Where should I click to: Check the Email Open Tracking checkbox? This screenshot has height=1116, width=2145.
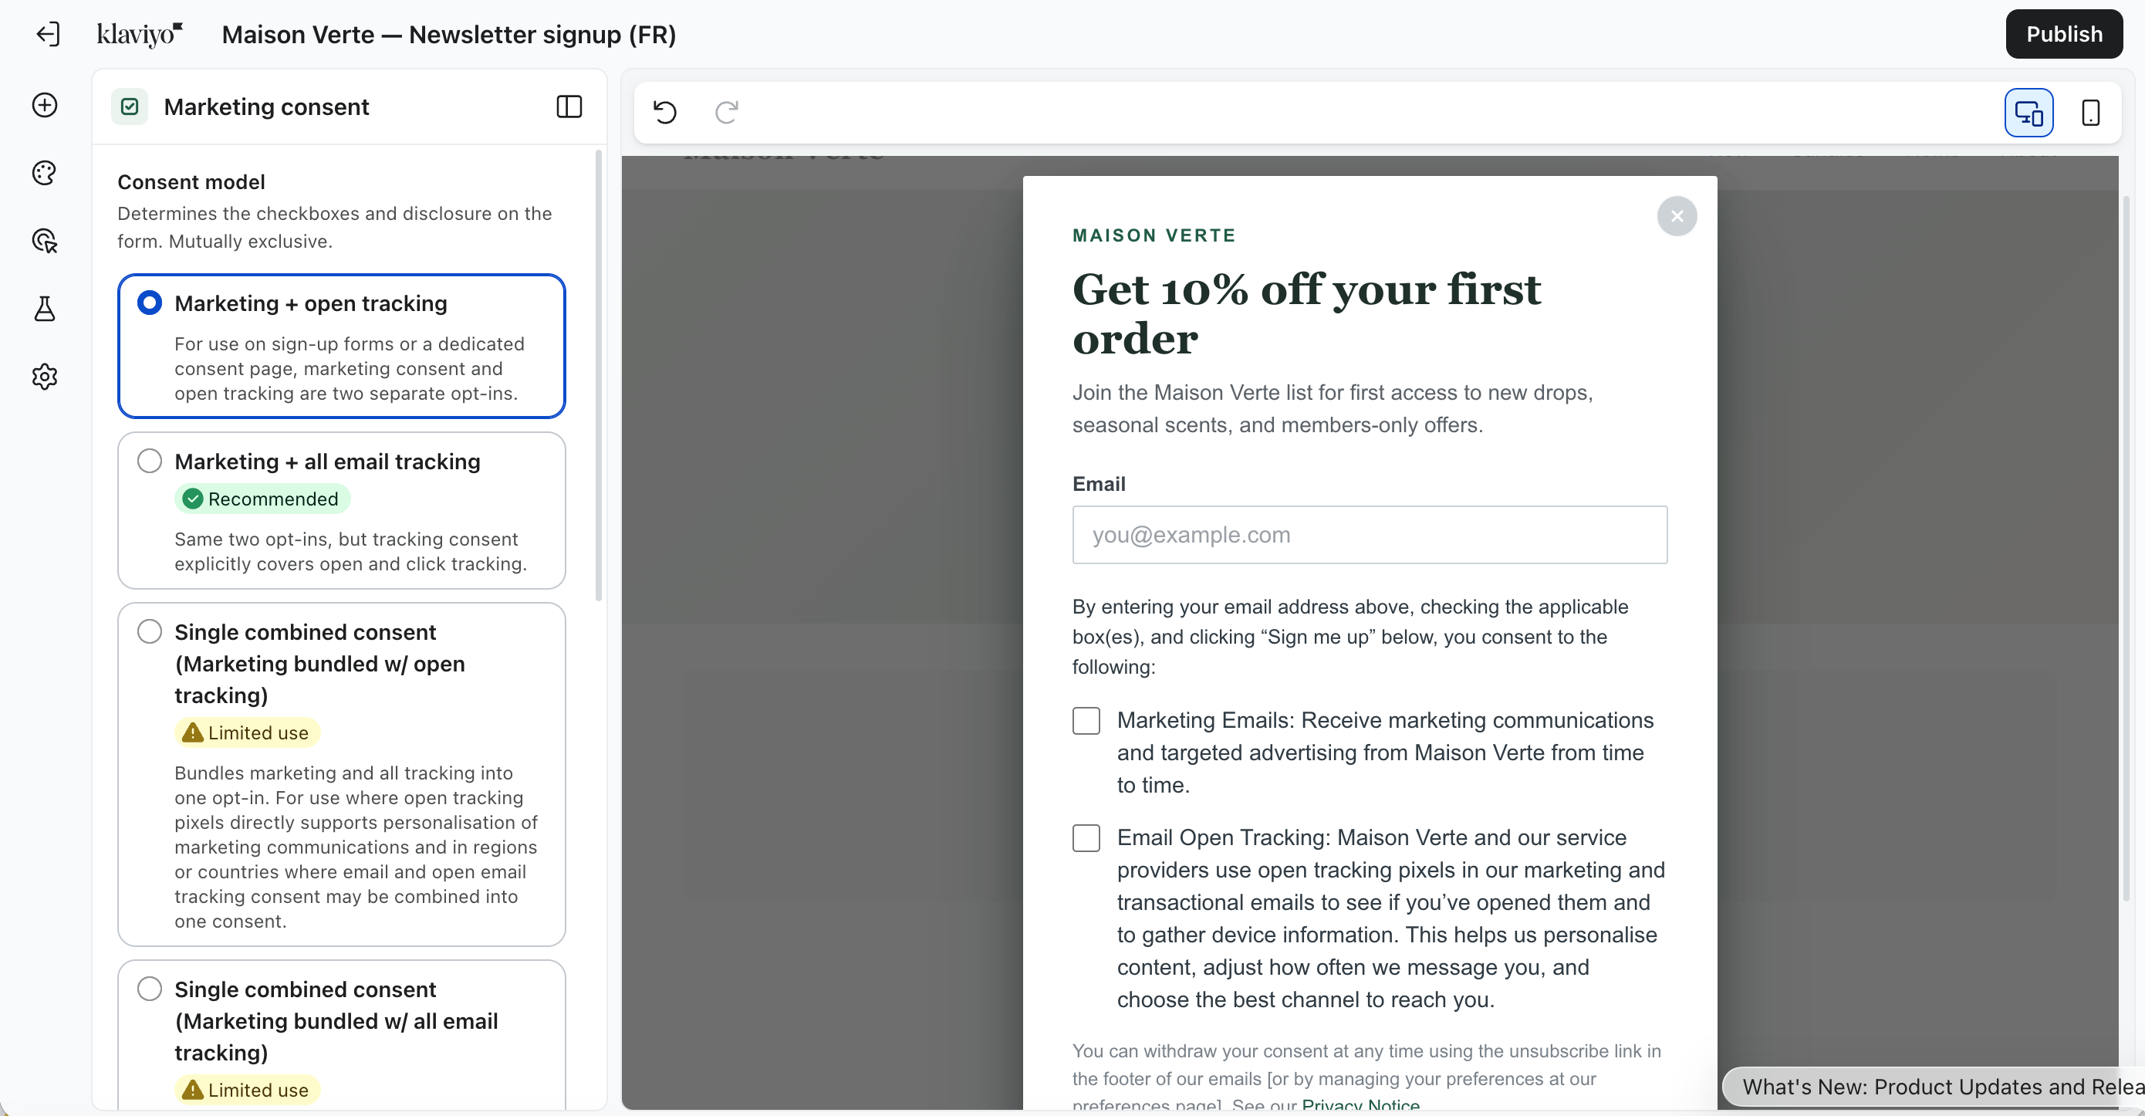coord(1086,838)
